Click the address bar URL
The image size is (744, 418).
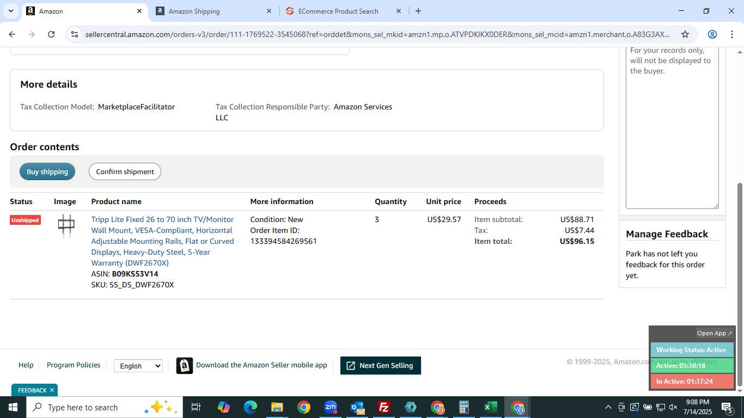tap(377, 34)
